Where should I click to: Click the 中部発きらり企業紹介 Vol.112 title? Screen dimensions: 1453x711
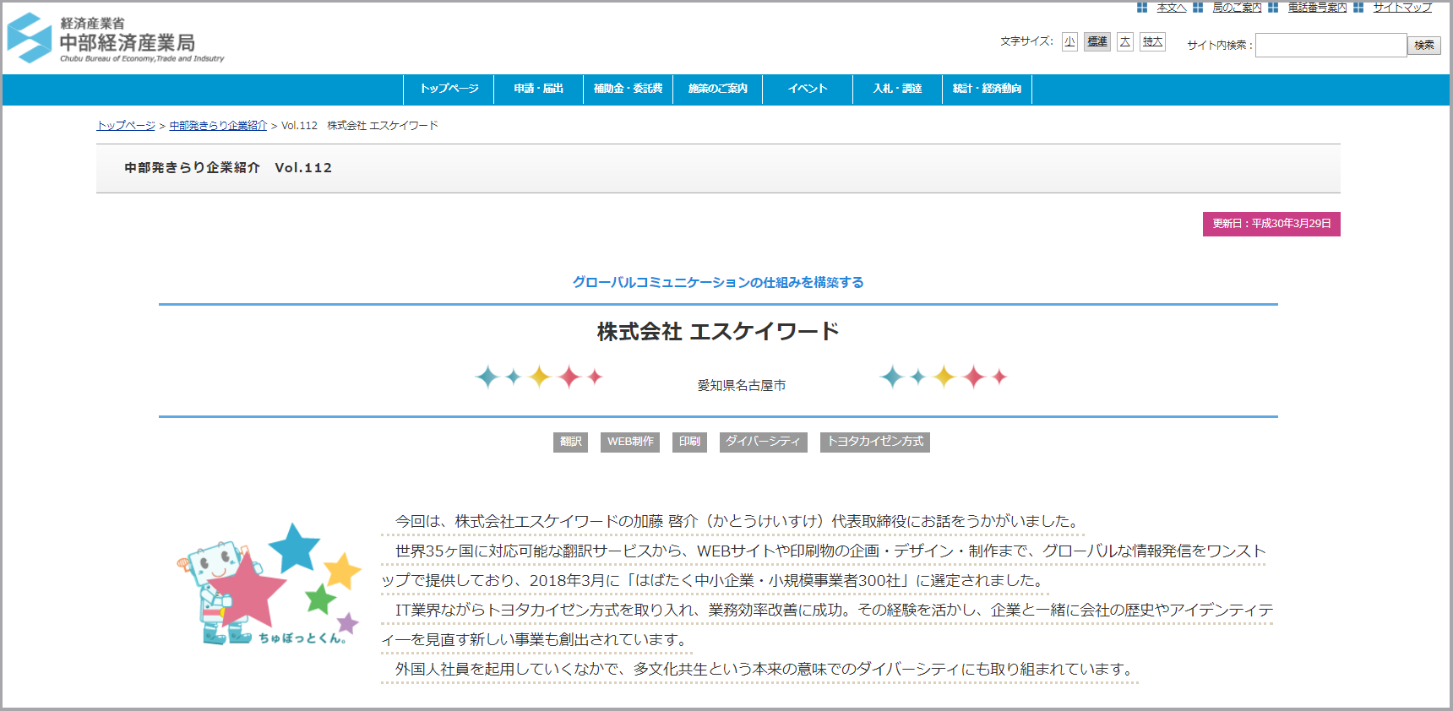click(x=228, y=168)
